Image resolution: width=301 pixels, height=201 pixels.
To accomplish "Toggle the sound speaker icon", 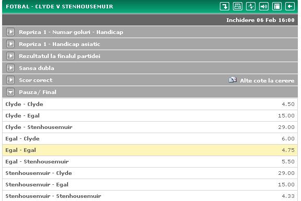I will pos(264,6).
